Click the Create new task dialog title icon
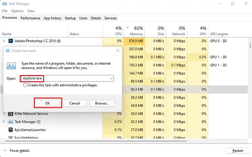The width and height of the screenshot is (252, 157). coord(8,51)
